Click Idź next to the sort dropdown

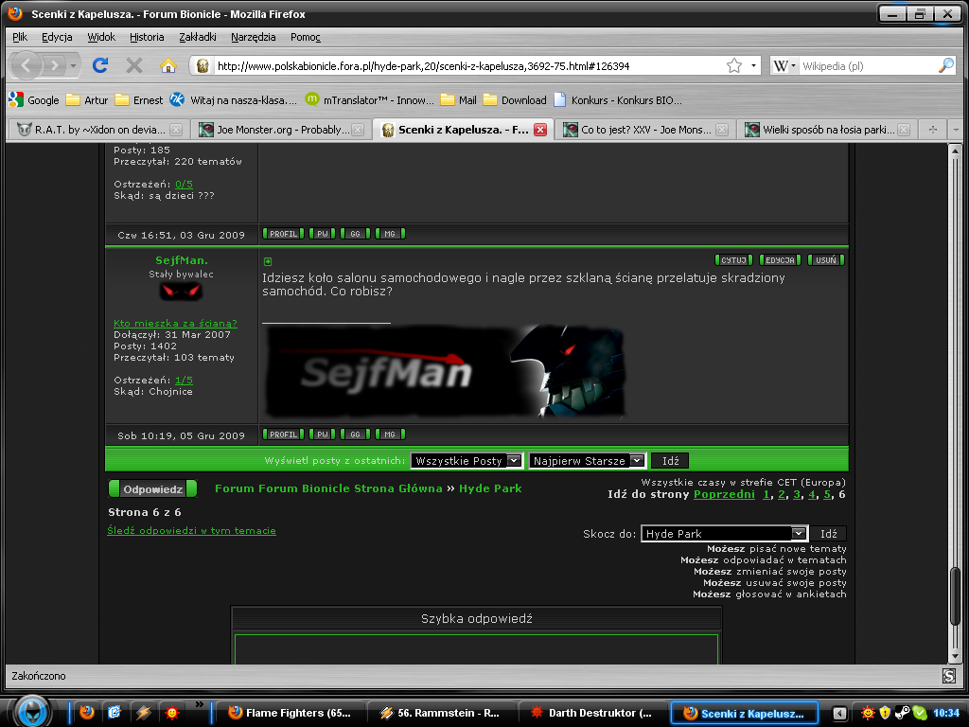670,461
